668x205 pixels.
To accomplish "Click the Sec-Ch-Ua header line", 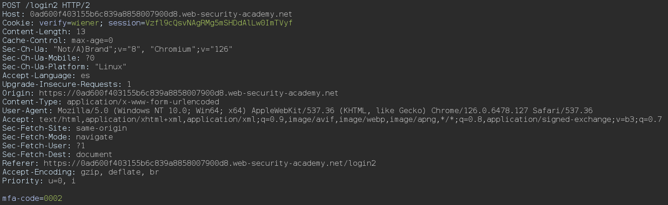I will [117, 49].
